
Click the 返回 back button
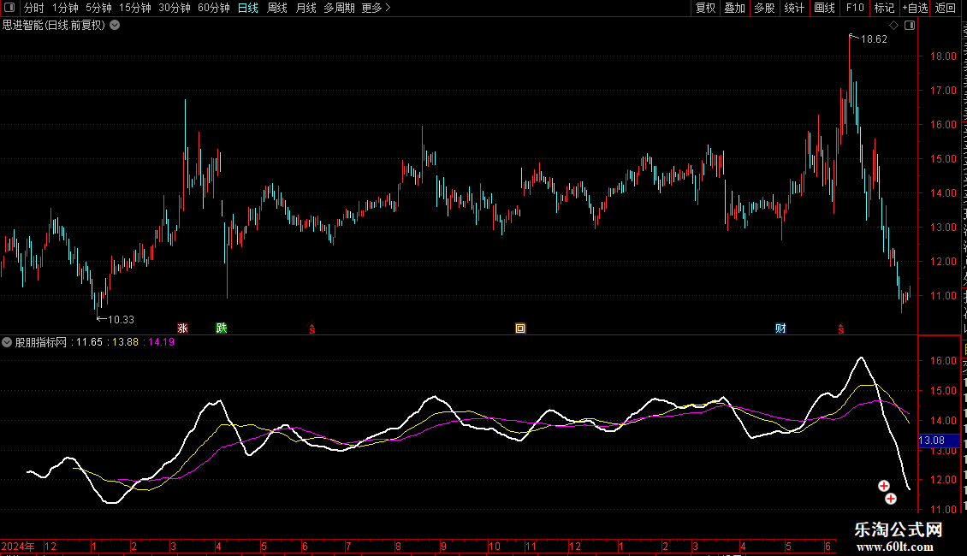(x=945, y=8)
